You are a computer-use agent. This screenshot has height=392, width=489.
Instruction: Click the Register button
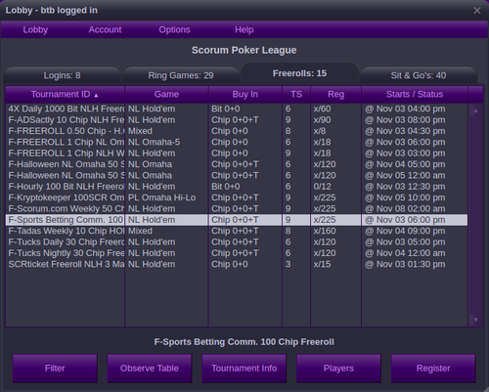[433, 369]
